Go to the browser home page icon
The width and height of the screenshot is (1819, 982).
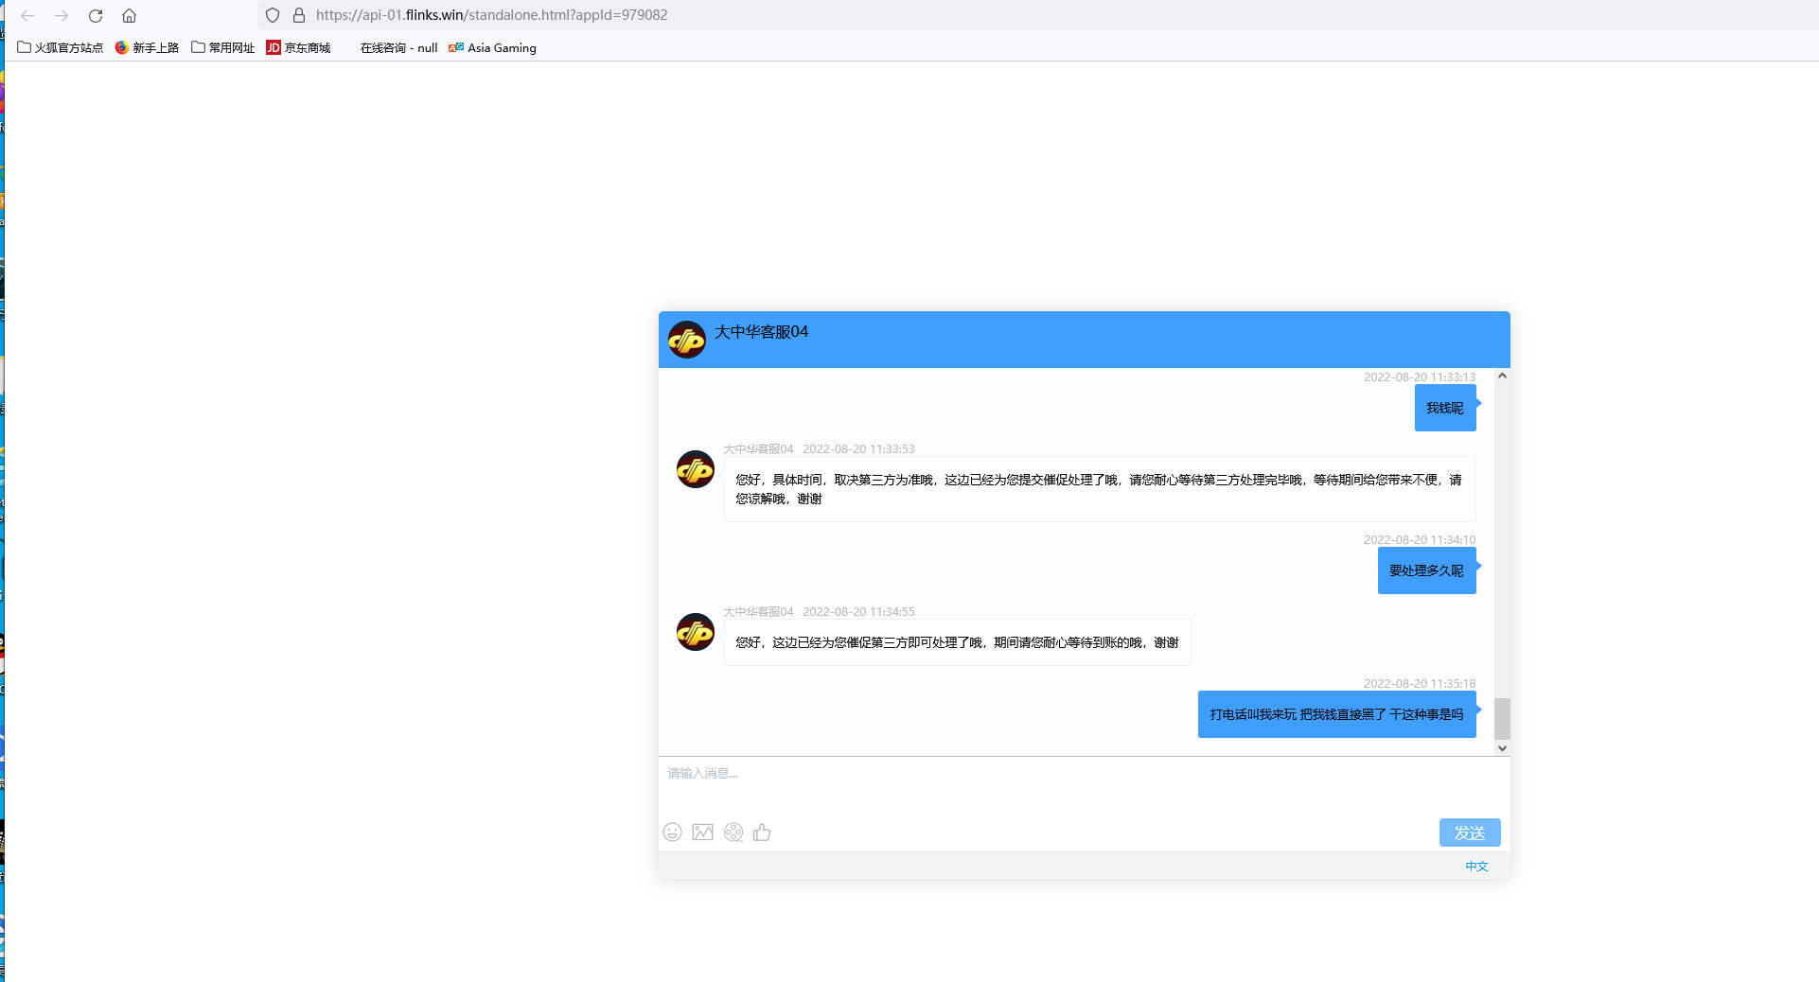(130, 15)
